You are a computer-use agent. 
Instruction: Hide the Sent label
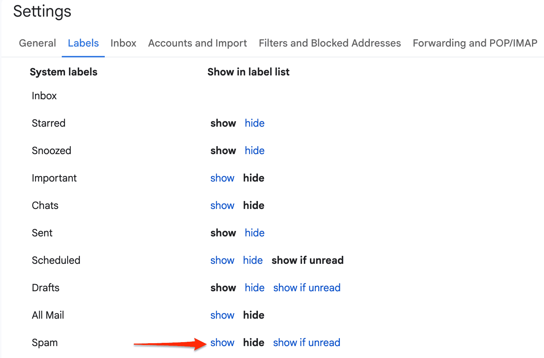pyautogui.click(x=254, y=233)
